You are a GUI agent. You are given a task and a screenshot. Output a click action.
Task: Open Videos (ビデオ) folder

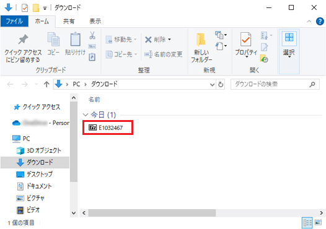point(28,210)
